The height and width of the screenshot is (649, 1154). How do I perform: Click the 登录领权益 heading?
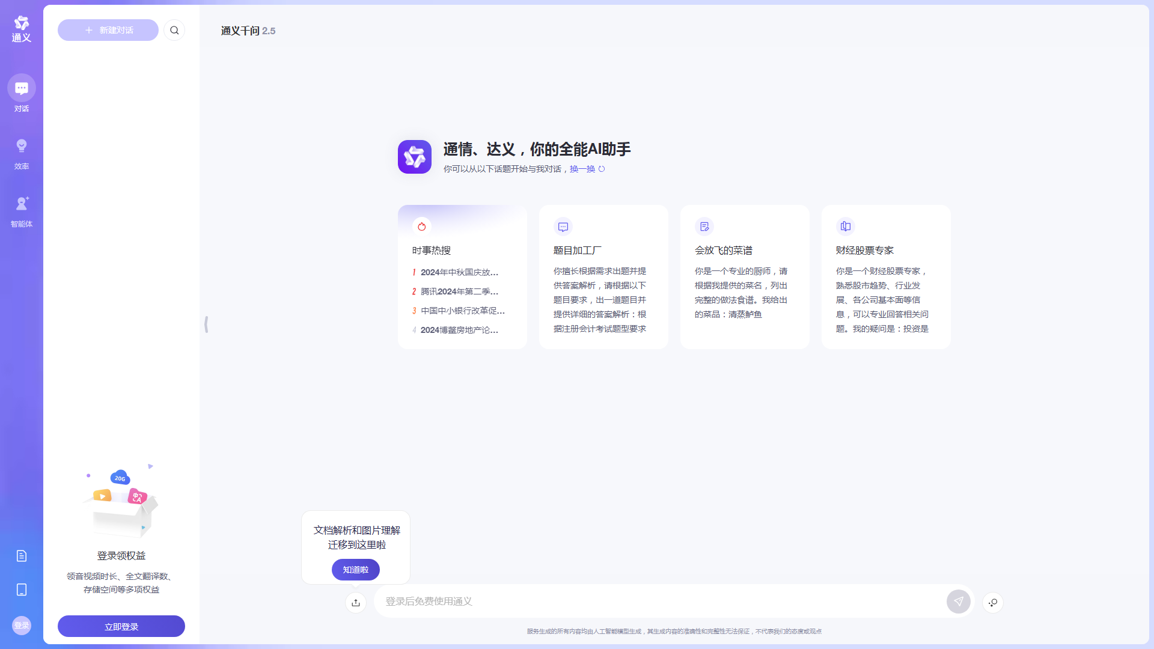(121, 556)
